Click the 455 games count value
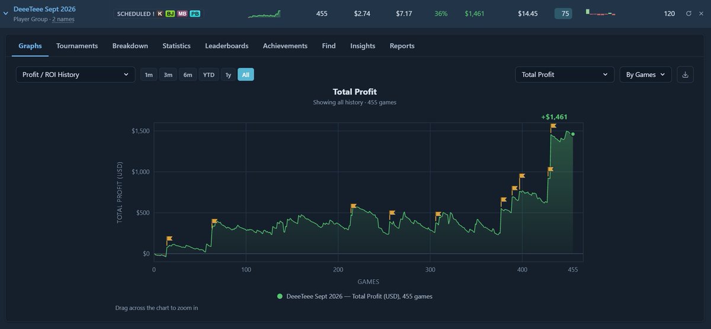Image resolution: width=711 pixels, height=329 pixels. (322, 14)
